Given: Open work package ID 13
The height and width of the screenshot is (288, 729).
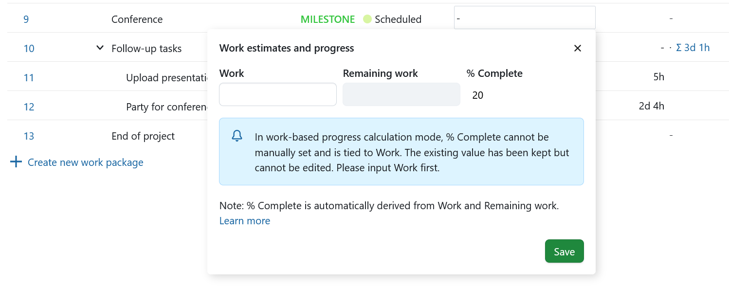Looking at the screenshot, I should pos(29,136).
